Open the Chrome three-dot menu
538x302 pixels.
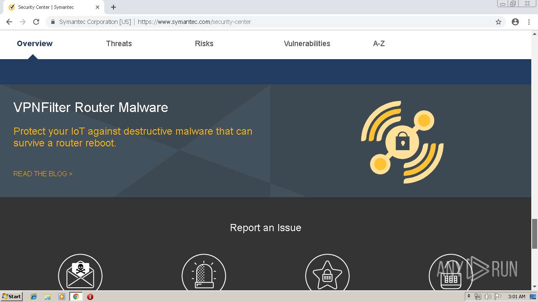(x=529, y=22)
